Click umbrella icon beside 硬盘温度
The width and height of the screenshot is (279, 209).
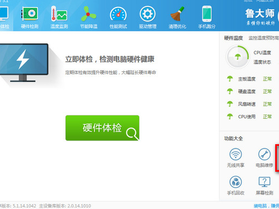230,91
